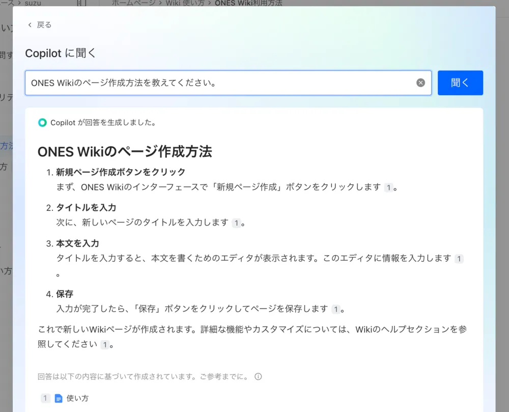The width and height of the screenshot is (509, 412).
Task: Open citation 1 in the 新規ページ作成 step
Action: [388, 187]
